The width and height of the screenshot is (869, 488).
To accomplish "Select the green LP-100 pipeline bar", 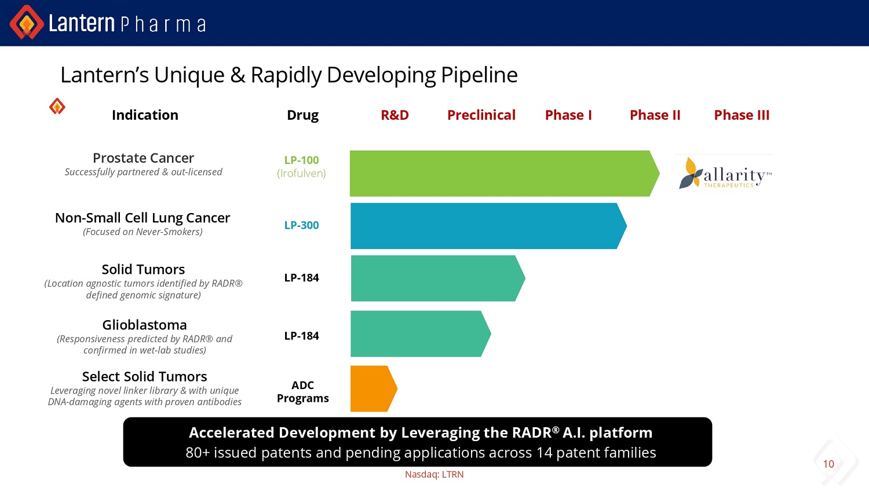I will tap(501, 174).
